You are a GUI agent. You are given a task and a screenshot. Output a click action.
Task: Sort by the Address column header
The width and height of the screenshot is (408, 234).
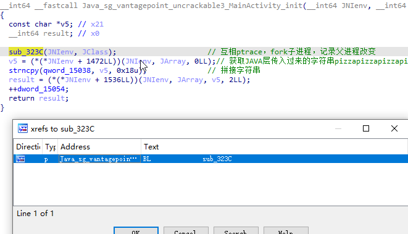pyautogui.click(x=99, y=147)
